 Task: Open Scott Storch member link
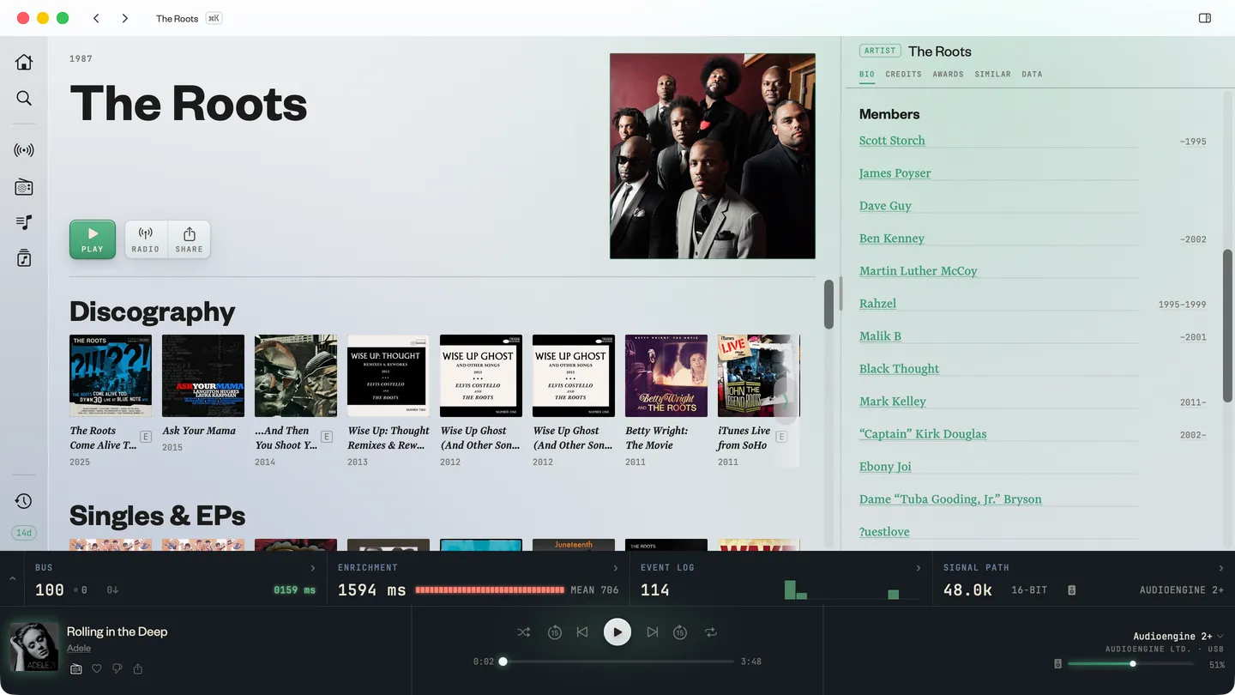892,141
